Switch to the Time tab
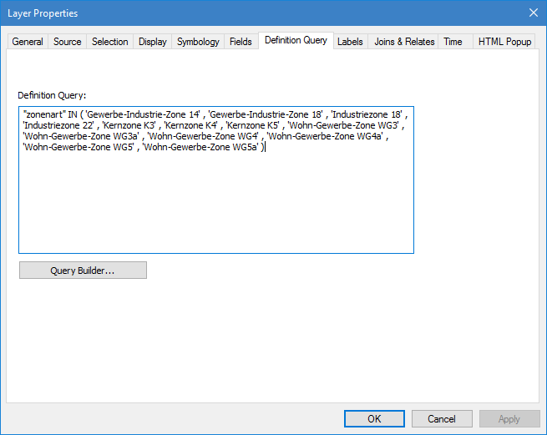Screen dimensions: 547x435 coord(453,42)
